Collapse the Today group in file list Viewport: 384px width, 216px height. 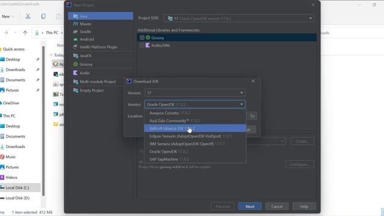point(51,55)
